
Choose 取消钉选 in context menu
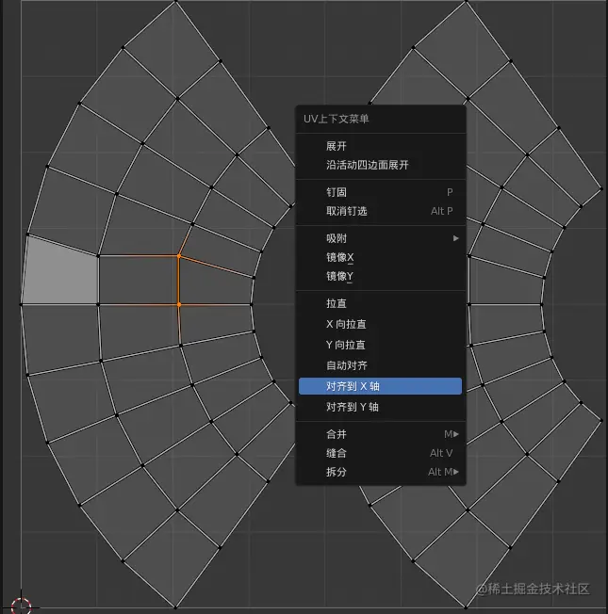point(380,211)
